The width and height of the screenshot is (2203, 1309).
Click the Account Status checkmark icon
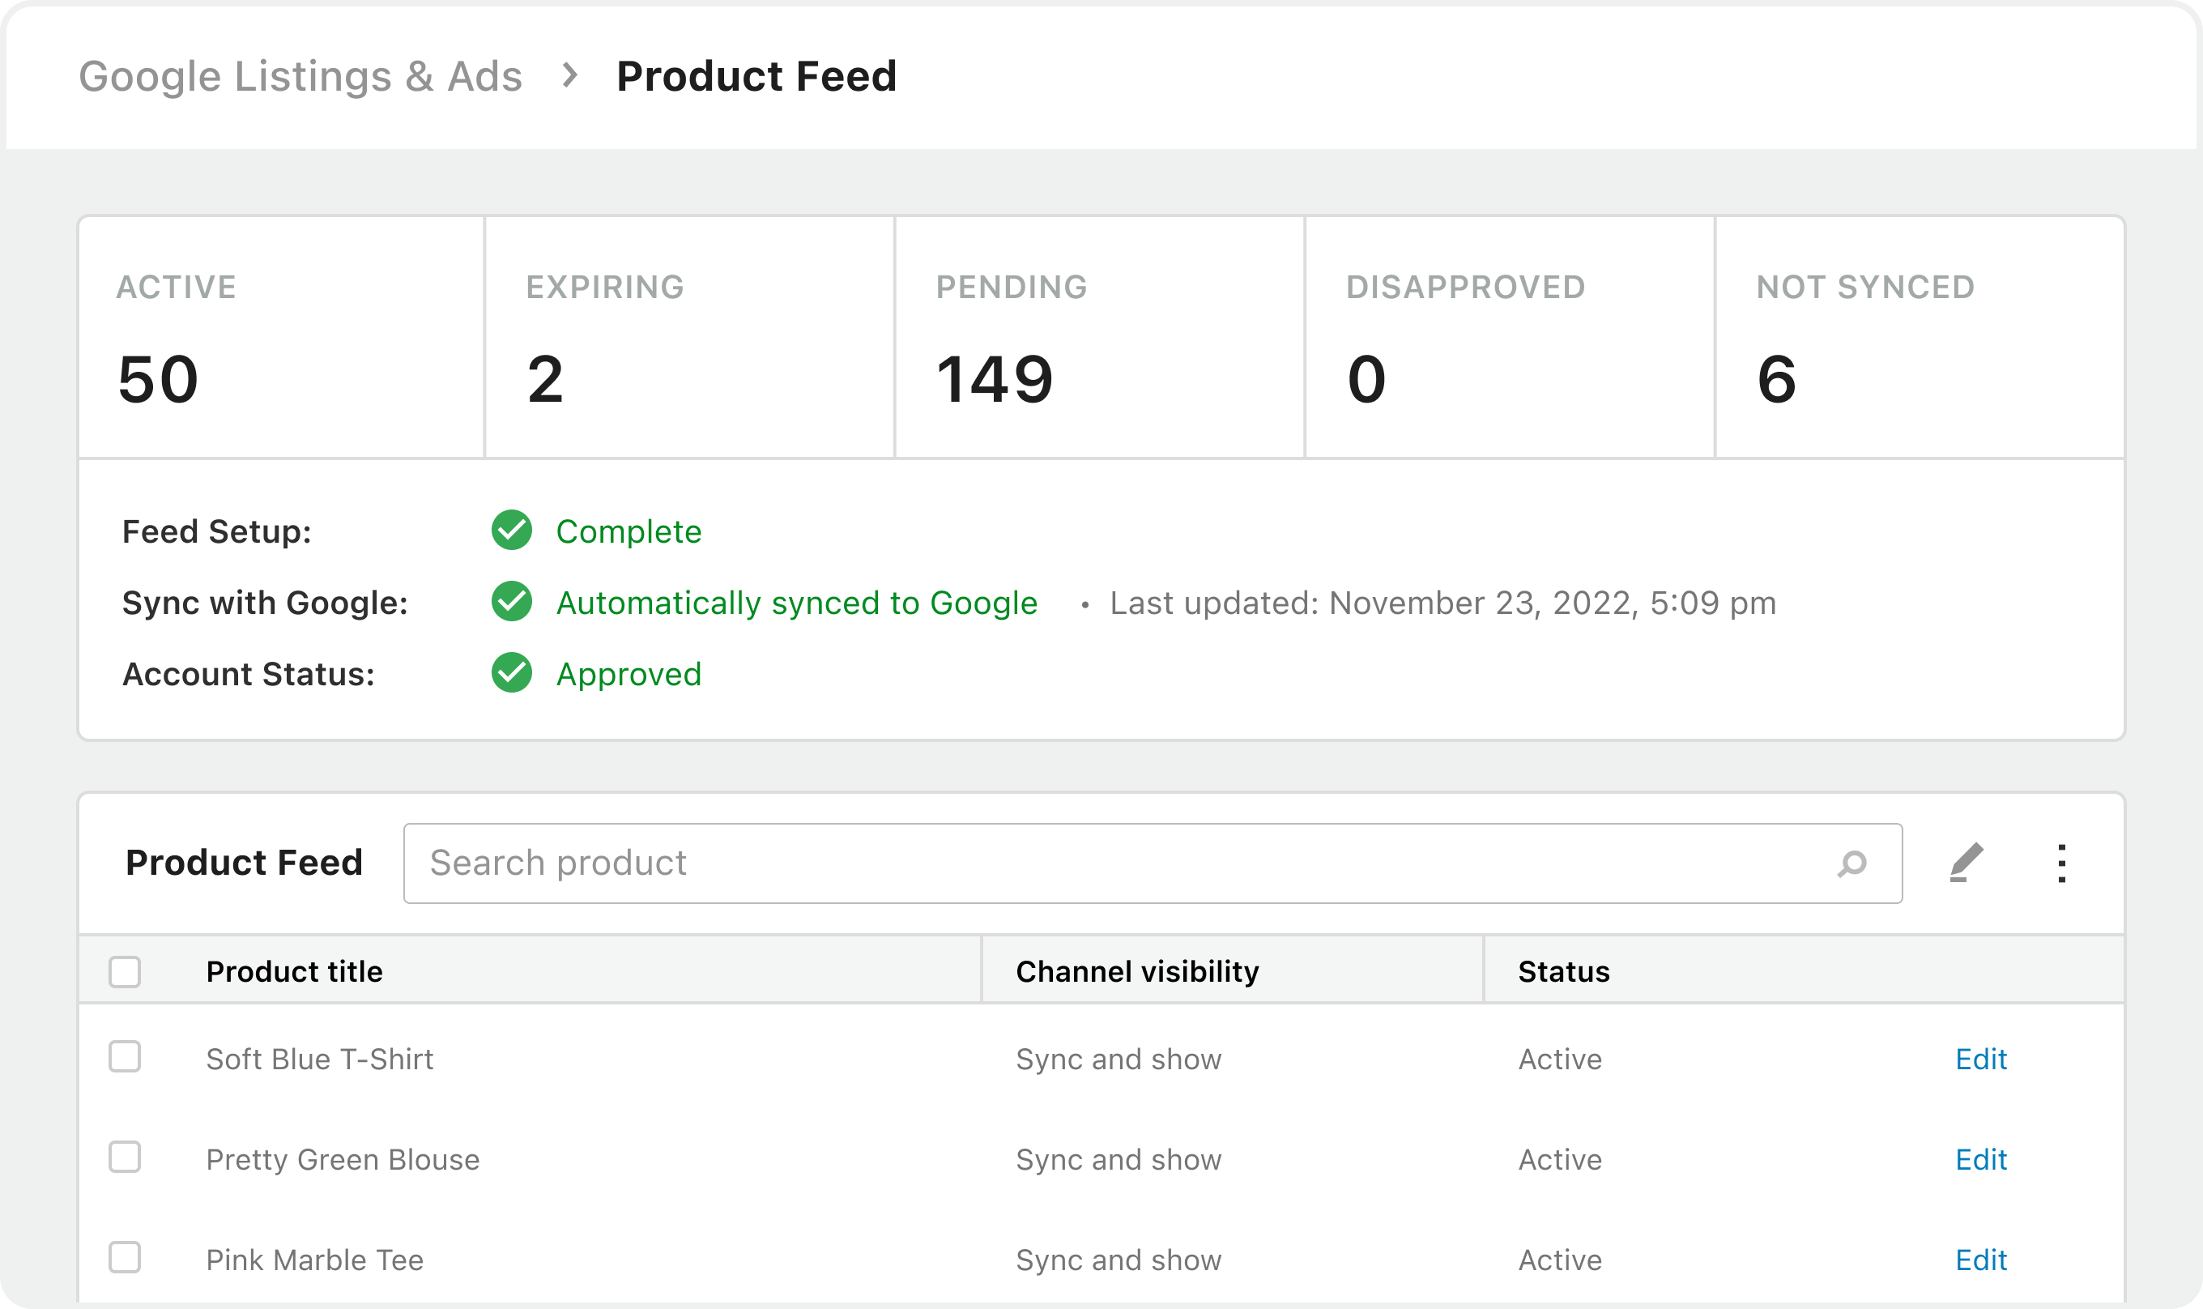pyautogui.click(x=512, y=674)
